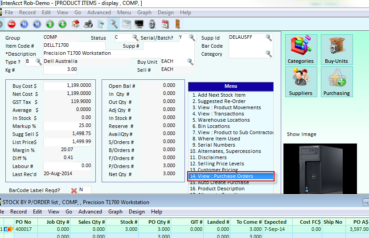The image size is (369, 238).
Task: Click the exit door icon
Action: 178,24
